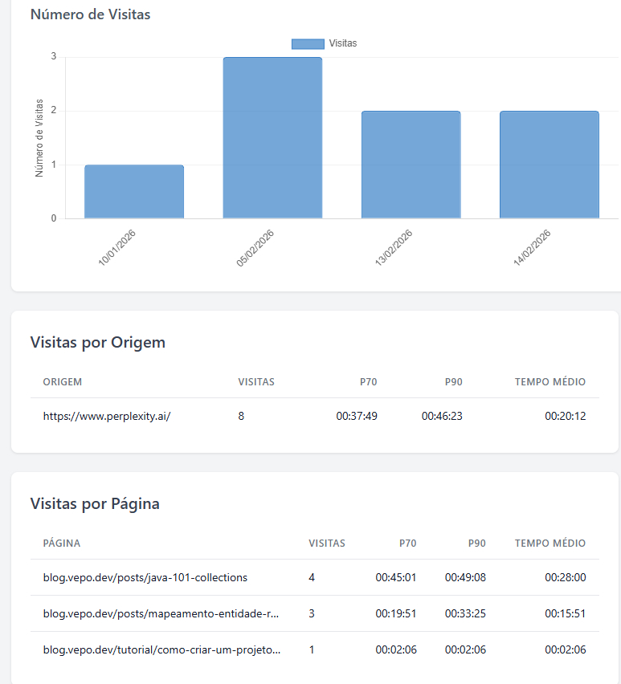This screenshot has height=684, width=621.
Task: Click the P70 header in Visitas por Origem
Action: (368, 382)
